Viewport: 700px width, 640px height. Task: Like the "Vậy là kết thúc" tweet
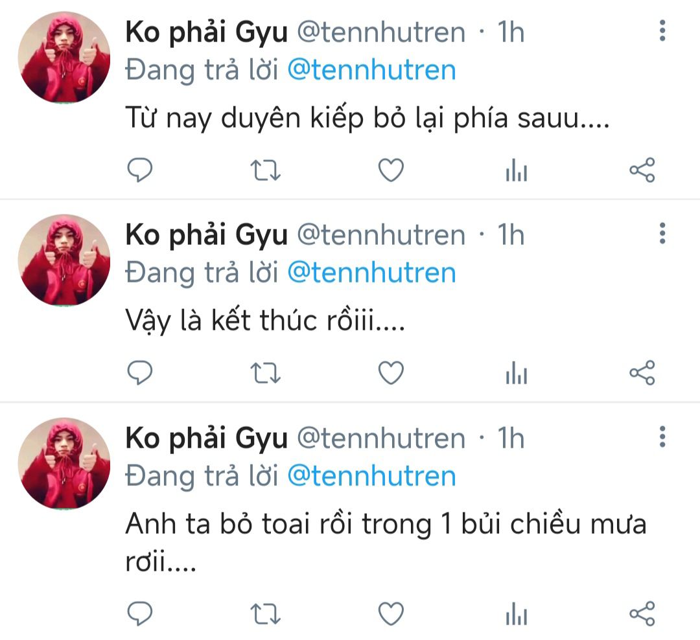391,372
